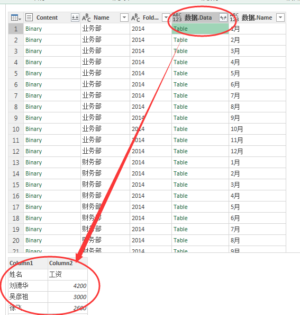Click the 5月 cell in row 17
Screen dimensions: 300x315
click(x=257, y=207)
